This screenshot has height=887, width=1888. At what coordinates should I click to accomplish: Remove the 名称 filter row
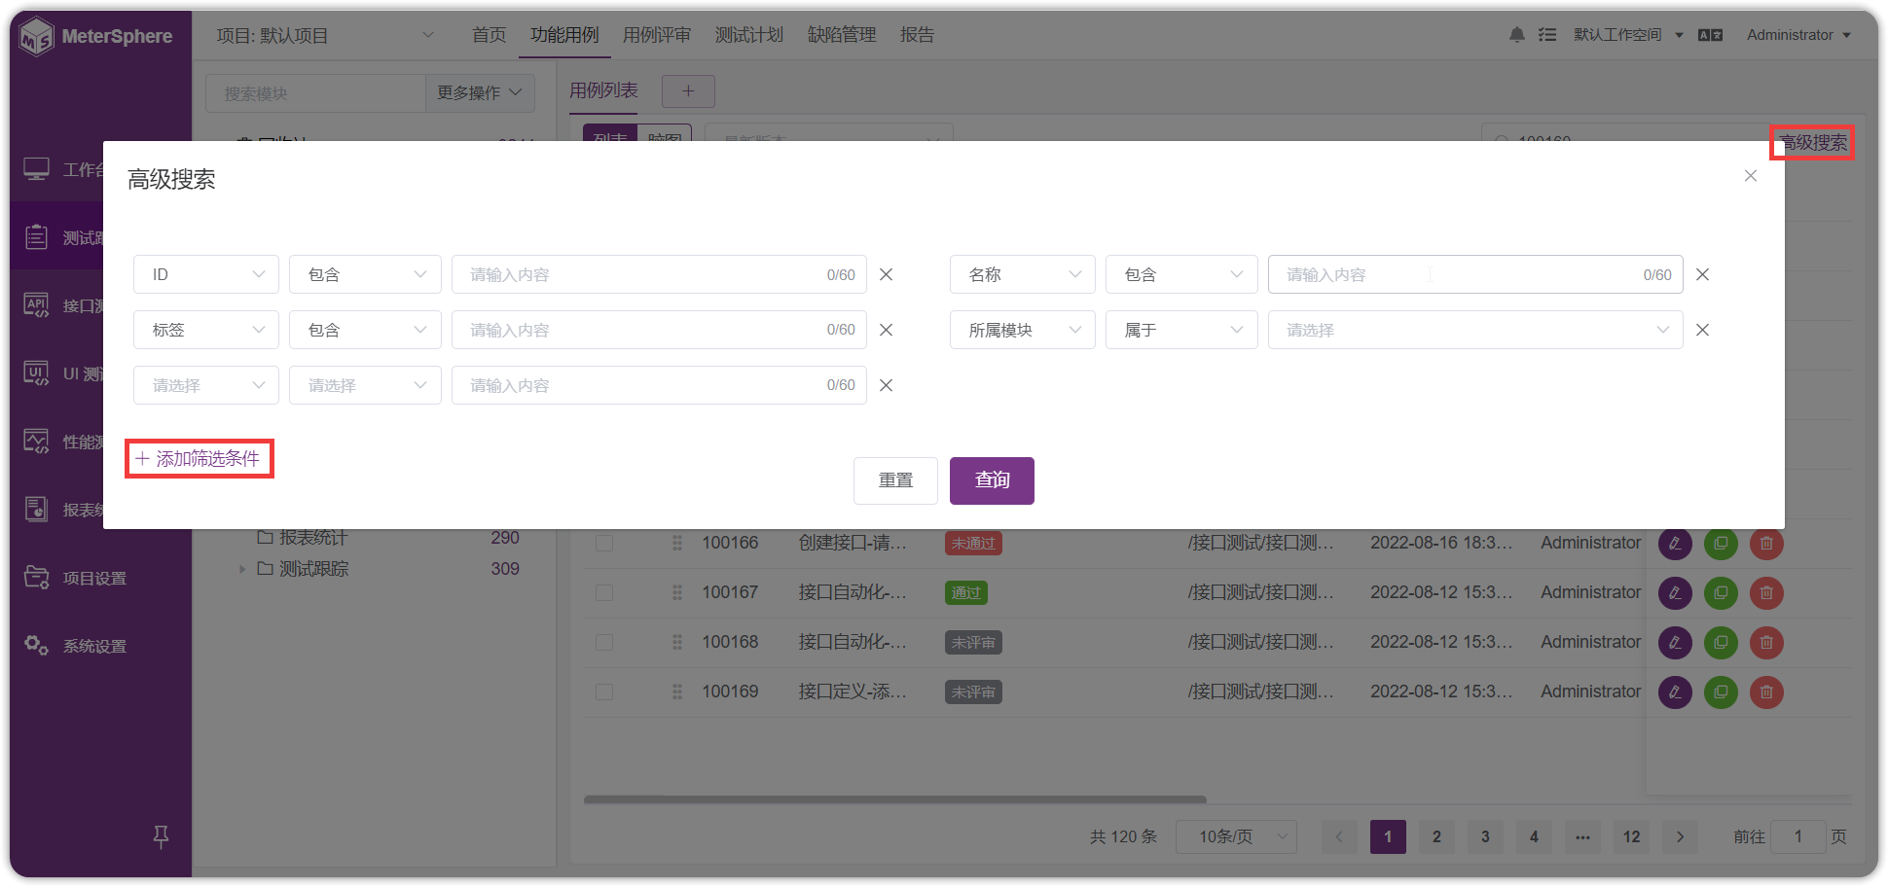pos(1703,275)
